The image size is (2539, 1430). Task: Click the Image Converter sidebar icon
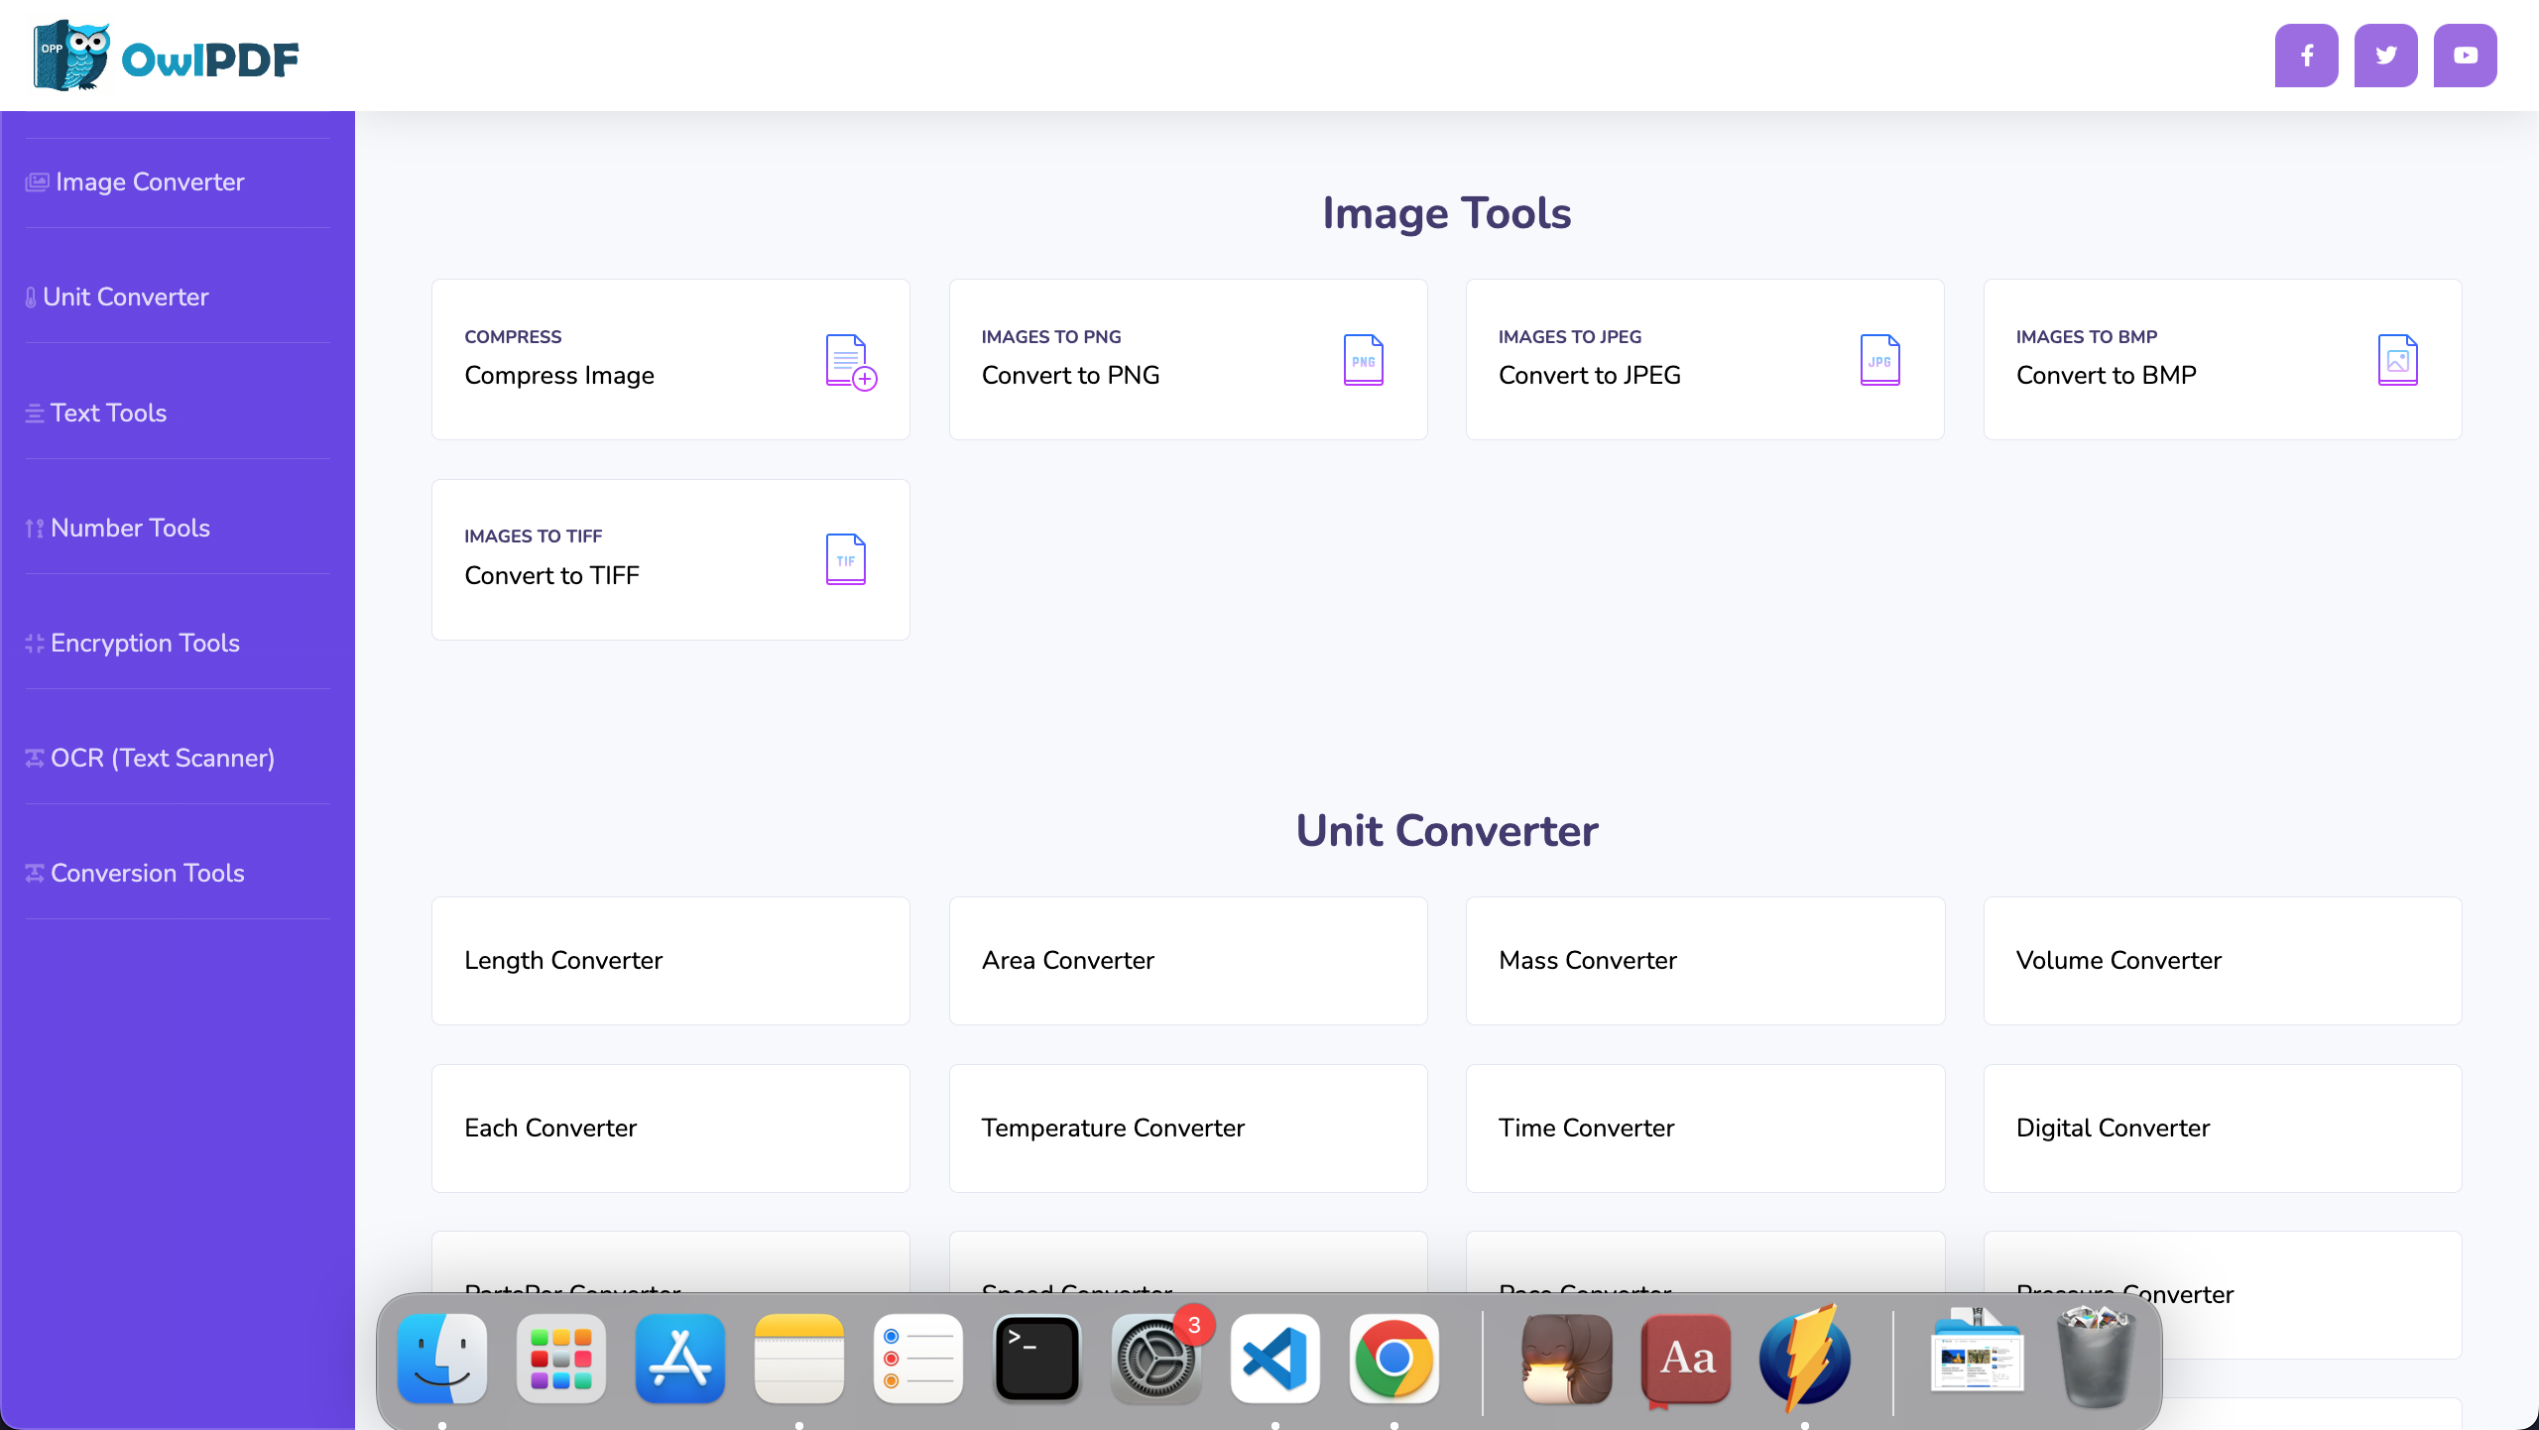pos(35,181)
